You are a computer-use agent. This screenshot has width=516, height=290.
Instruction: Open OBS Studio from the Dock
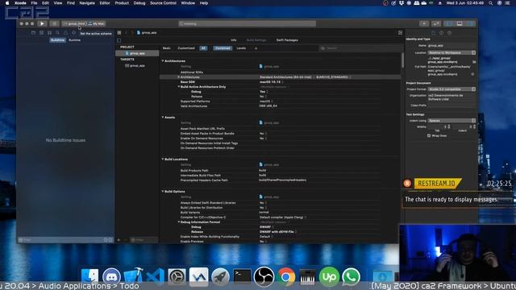(x=264, y=276)
